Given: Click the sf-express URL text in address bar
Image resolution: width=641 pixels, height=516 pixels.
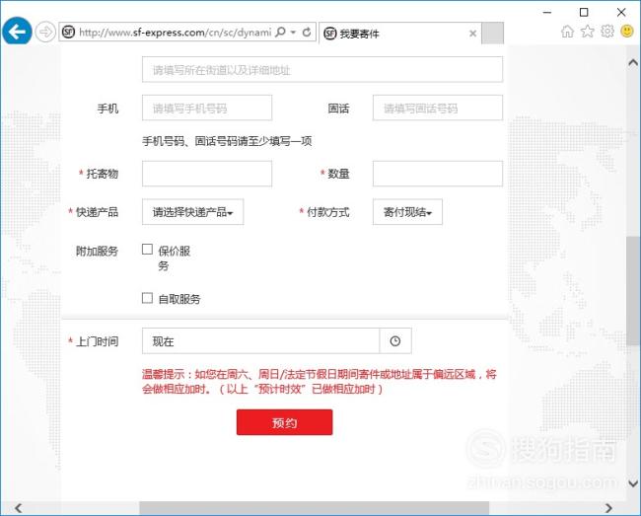Looking at the screenshot, I should point(175,33).
